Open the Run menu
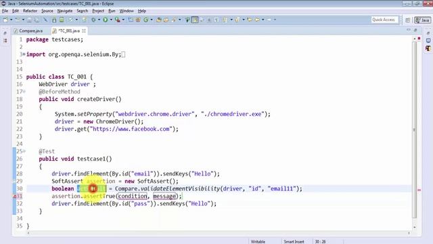The image size is (433, 244). click(x=112, y=11)
